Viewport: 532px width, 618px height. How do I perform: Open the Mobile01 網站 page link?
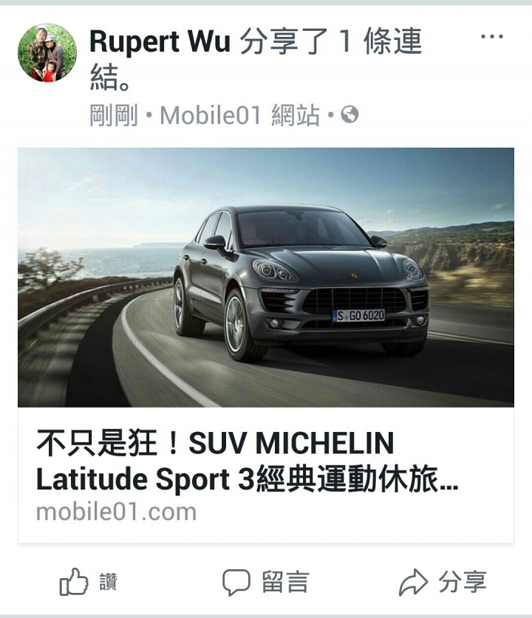tap(239, 115)
